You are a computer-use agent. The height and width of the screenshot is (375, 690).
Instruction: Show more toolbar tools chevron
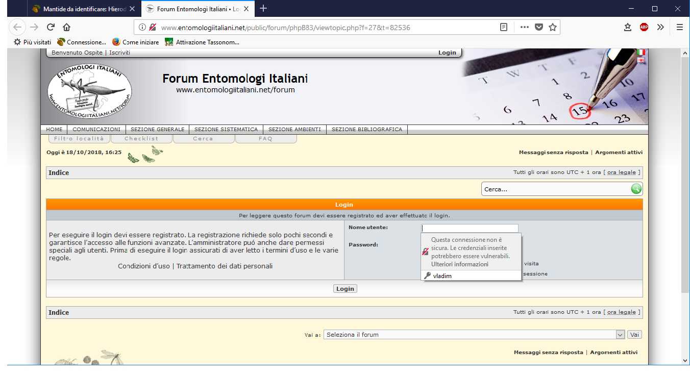tap(660, 28)
